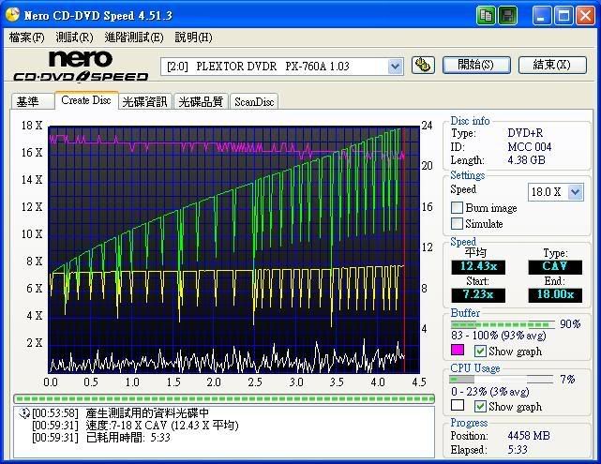This screenshot has width=601, height=464.
Task: Click the end speed 18.00x readout
Action: [555, 294]
